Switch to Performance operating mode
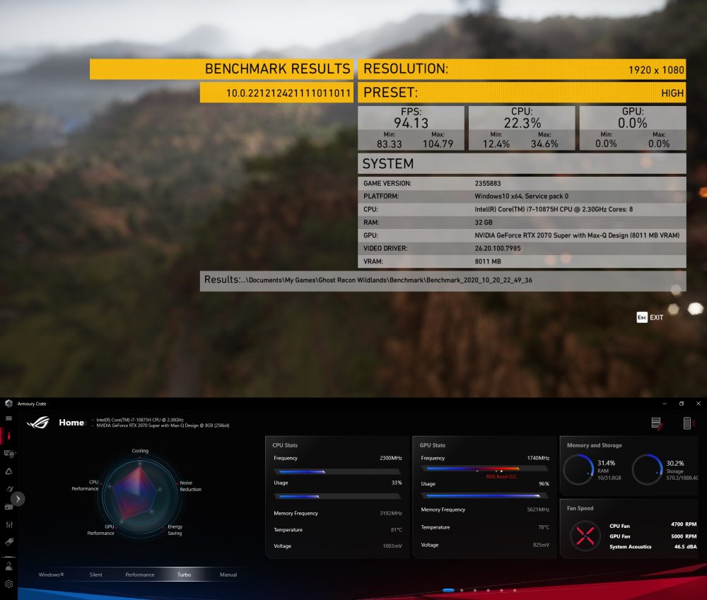707x600 pixels. pos(140,575)
